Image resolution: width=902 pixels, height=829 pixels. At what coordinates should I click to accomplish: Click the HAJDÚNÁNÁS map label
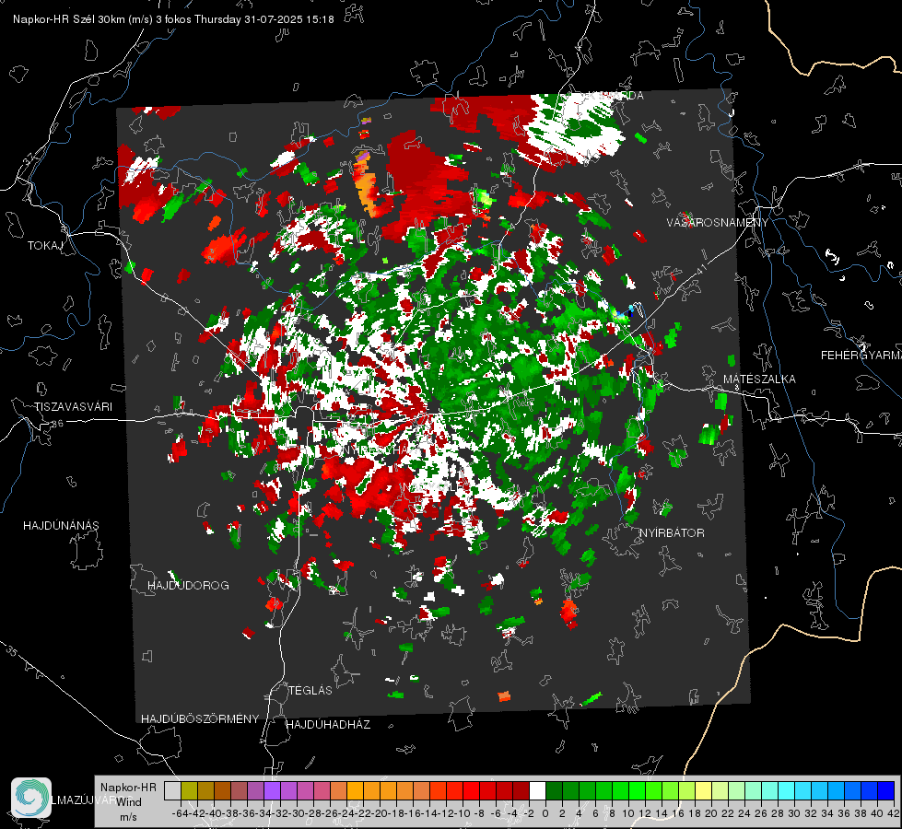tap(61, 525)
